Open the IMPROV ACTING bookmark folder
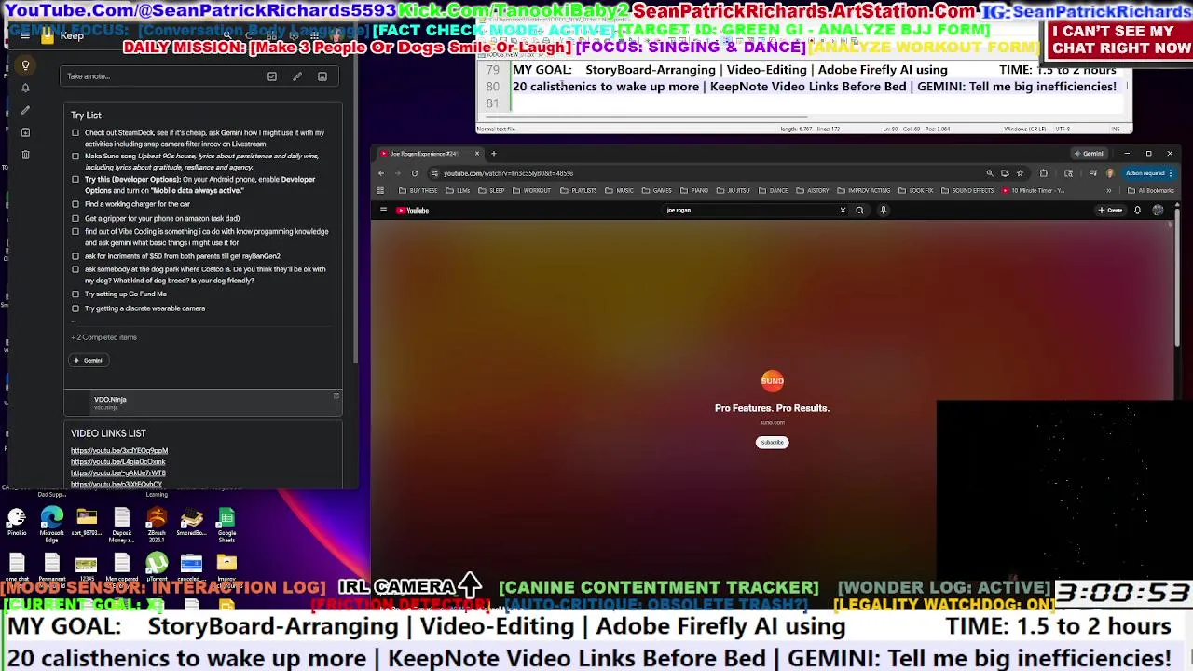 (864, 191)
